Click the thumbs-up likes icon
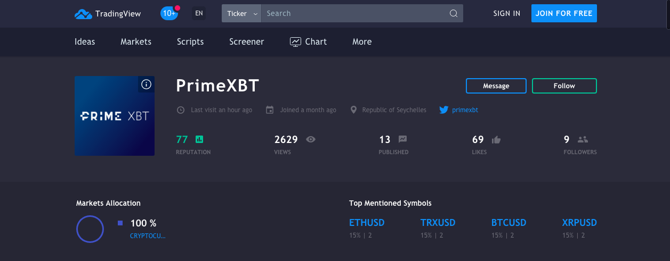 [496, 140]
